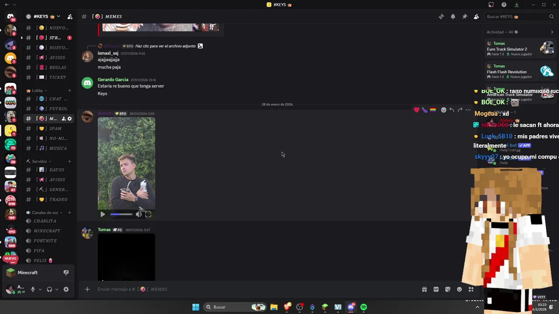Collapse the Servidor category
Viewport: 559px width, 314px height.
point(38,161)
